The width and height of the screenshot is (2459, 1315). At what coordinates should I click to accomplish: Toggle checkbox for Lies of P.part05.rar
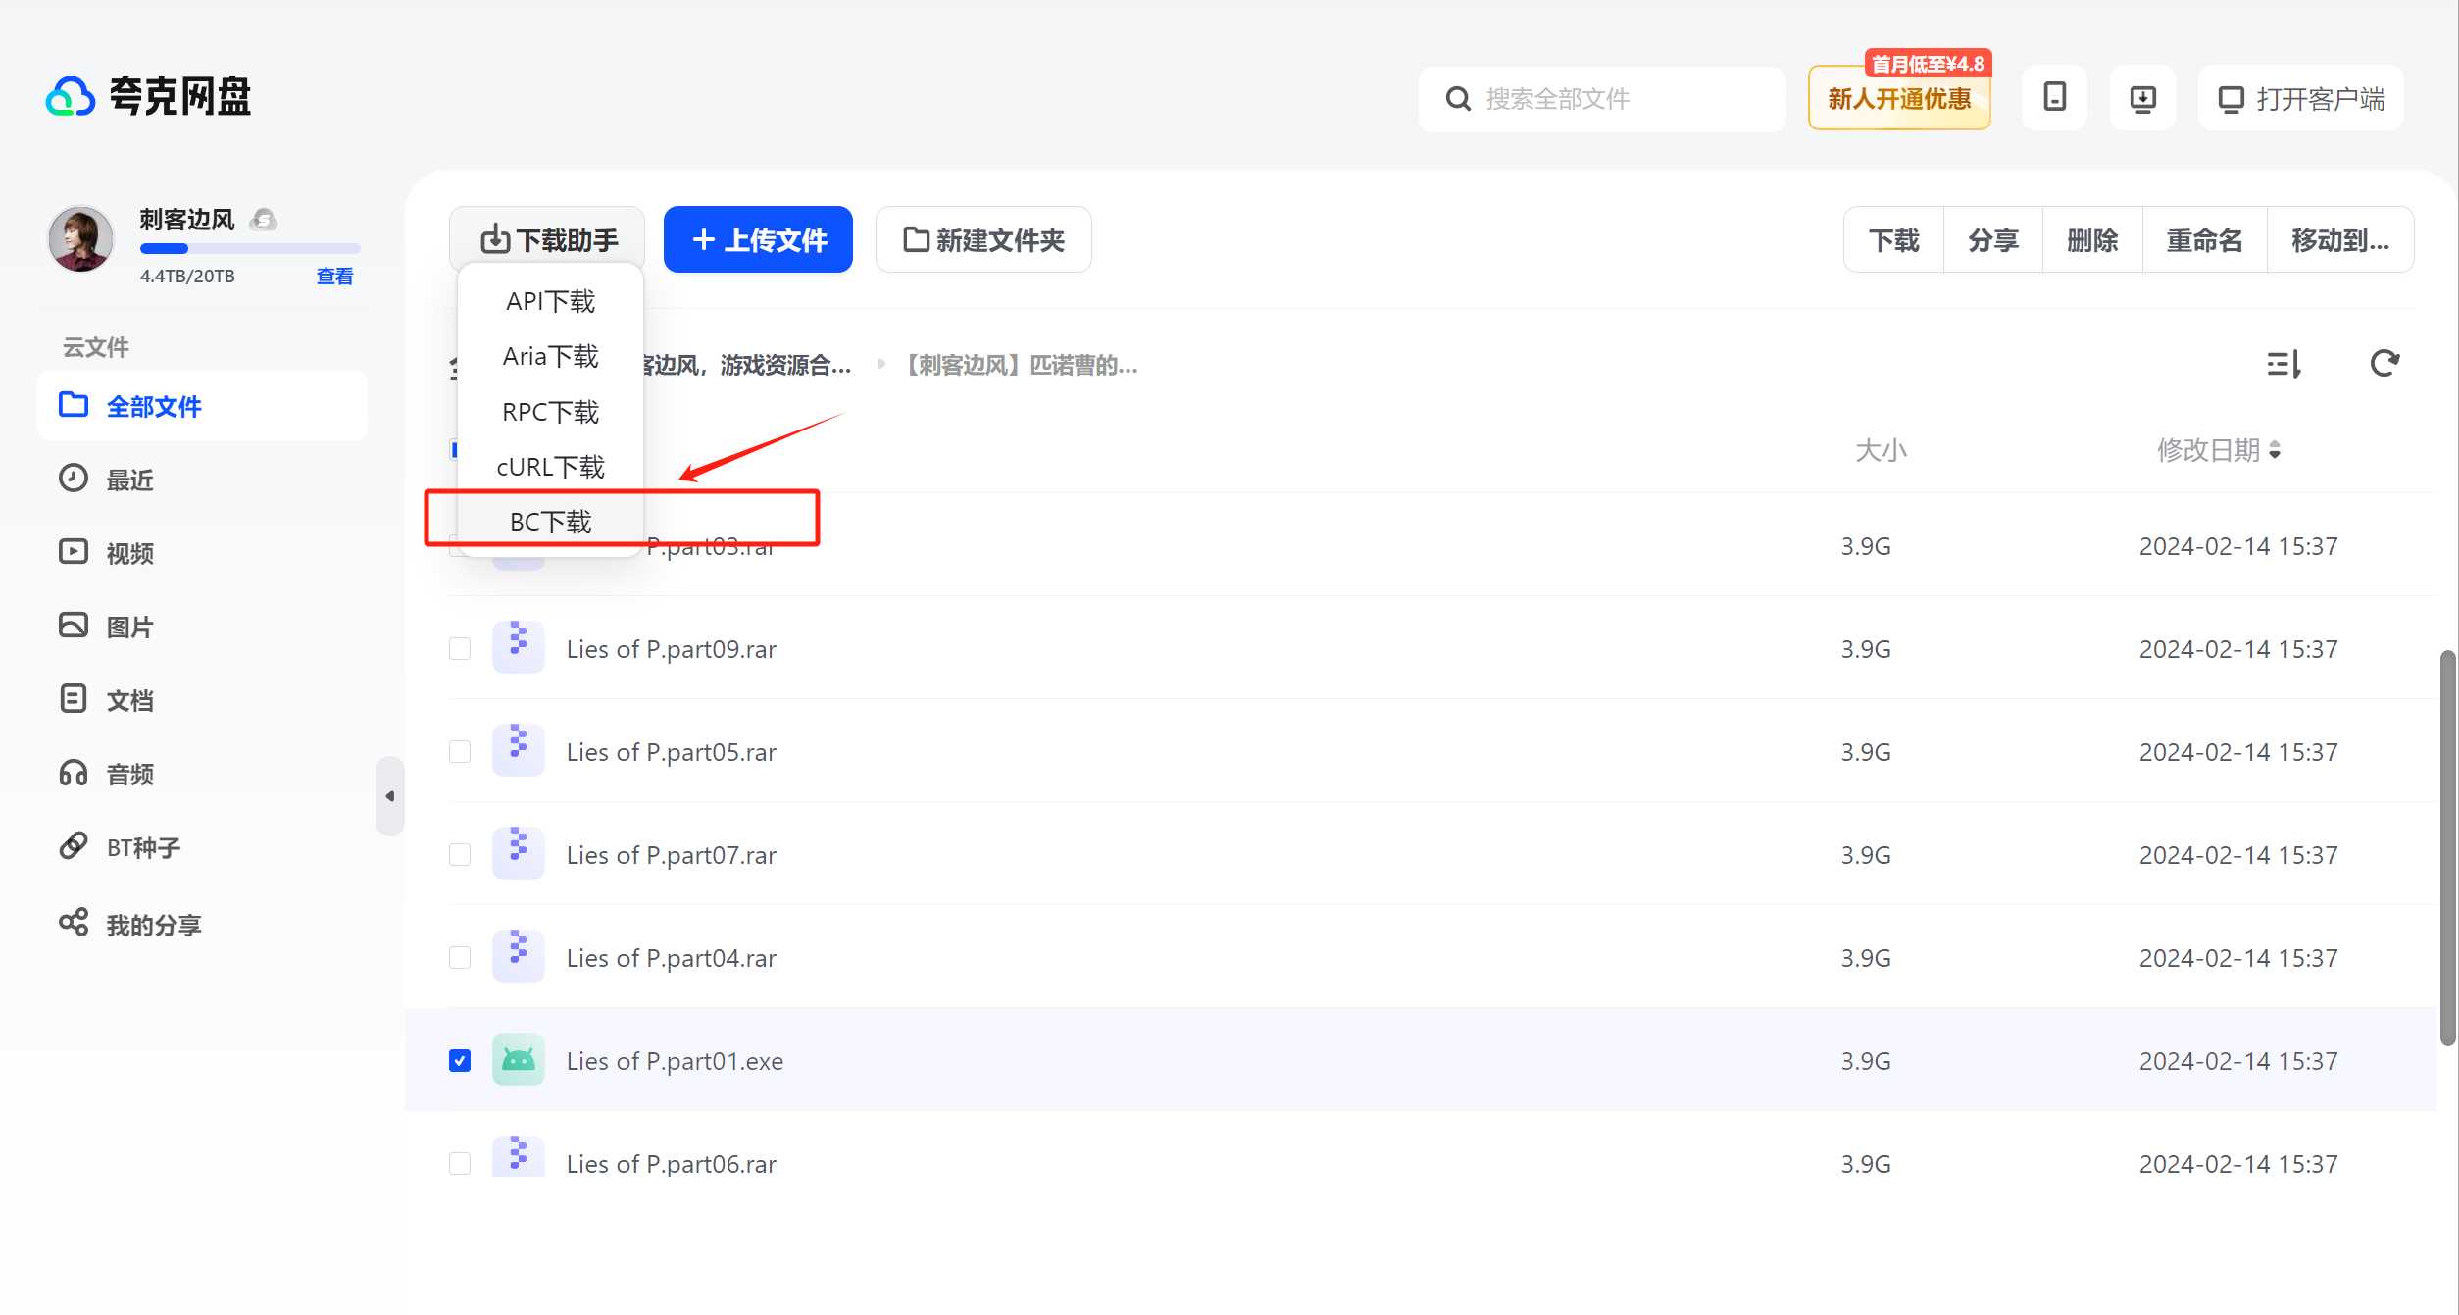(x=460, y=752)
